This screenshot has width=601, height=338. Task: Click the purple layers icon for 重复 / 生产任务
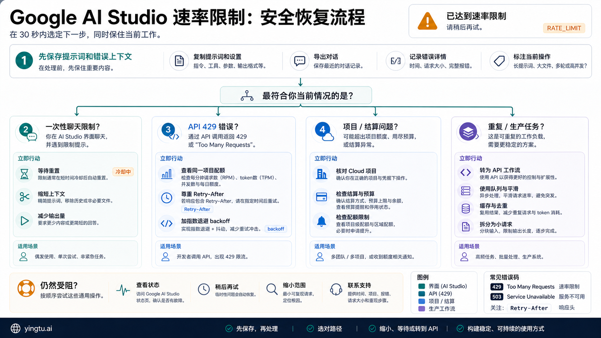click(468, 132)
